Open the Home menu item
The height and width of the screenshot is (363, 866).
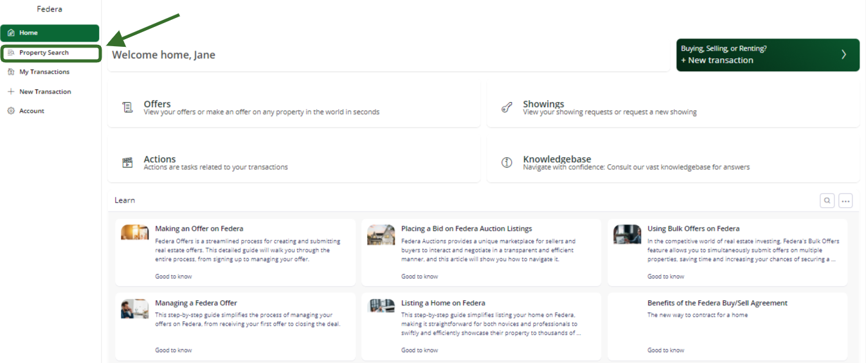[x=50, y=33]
